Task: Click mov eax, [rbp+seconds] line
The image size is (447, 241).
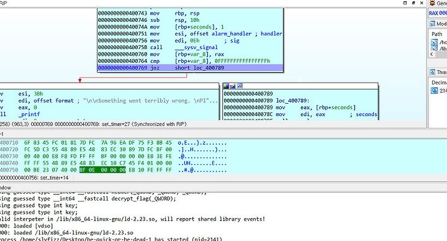Action: [290, 107]
